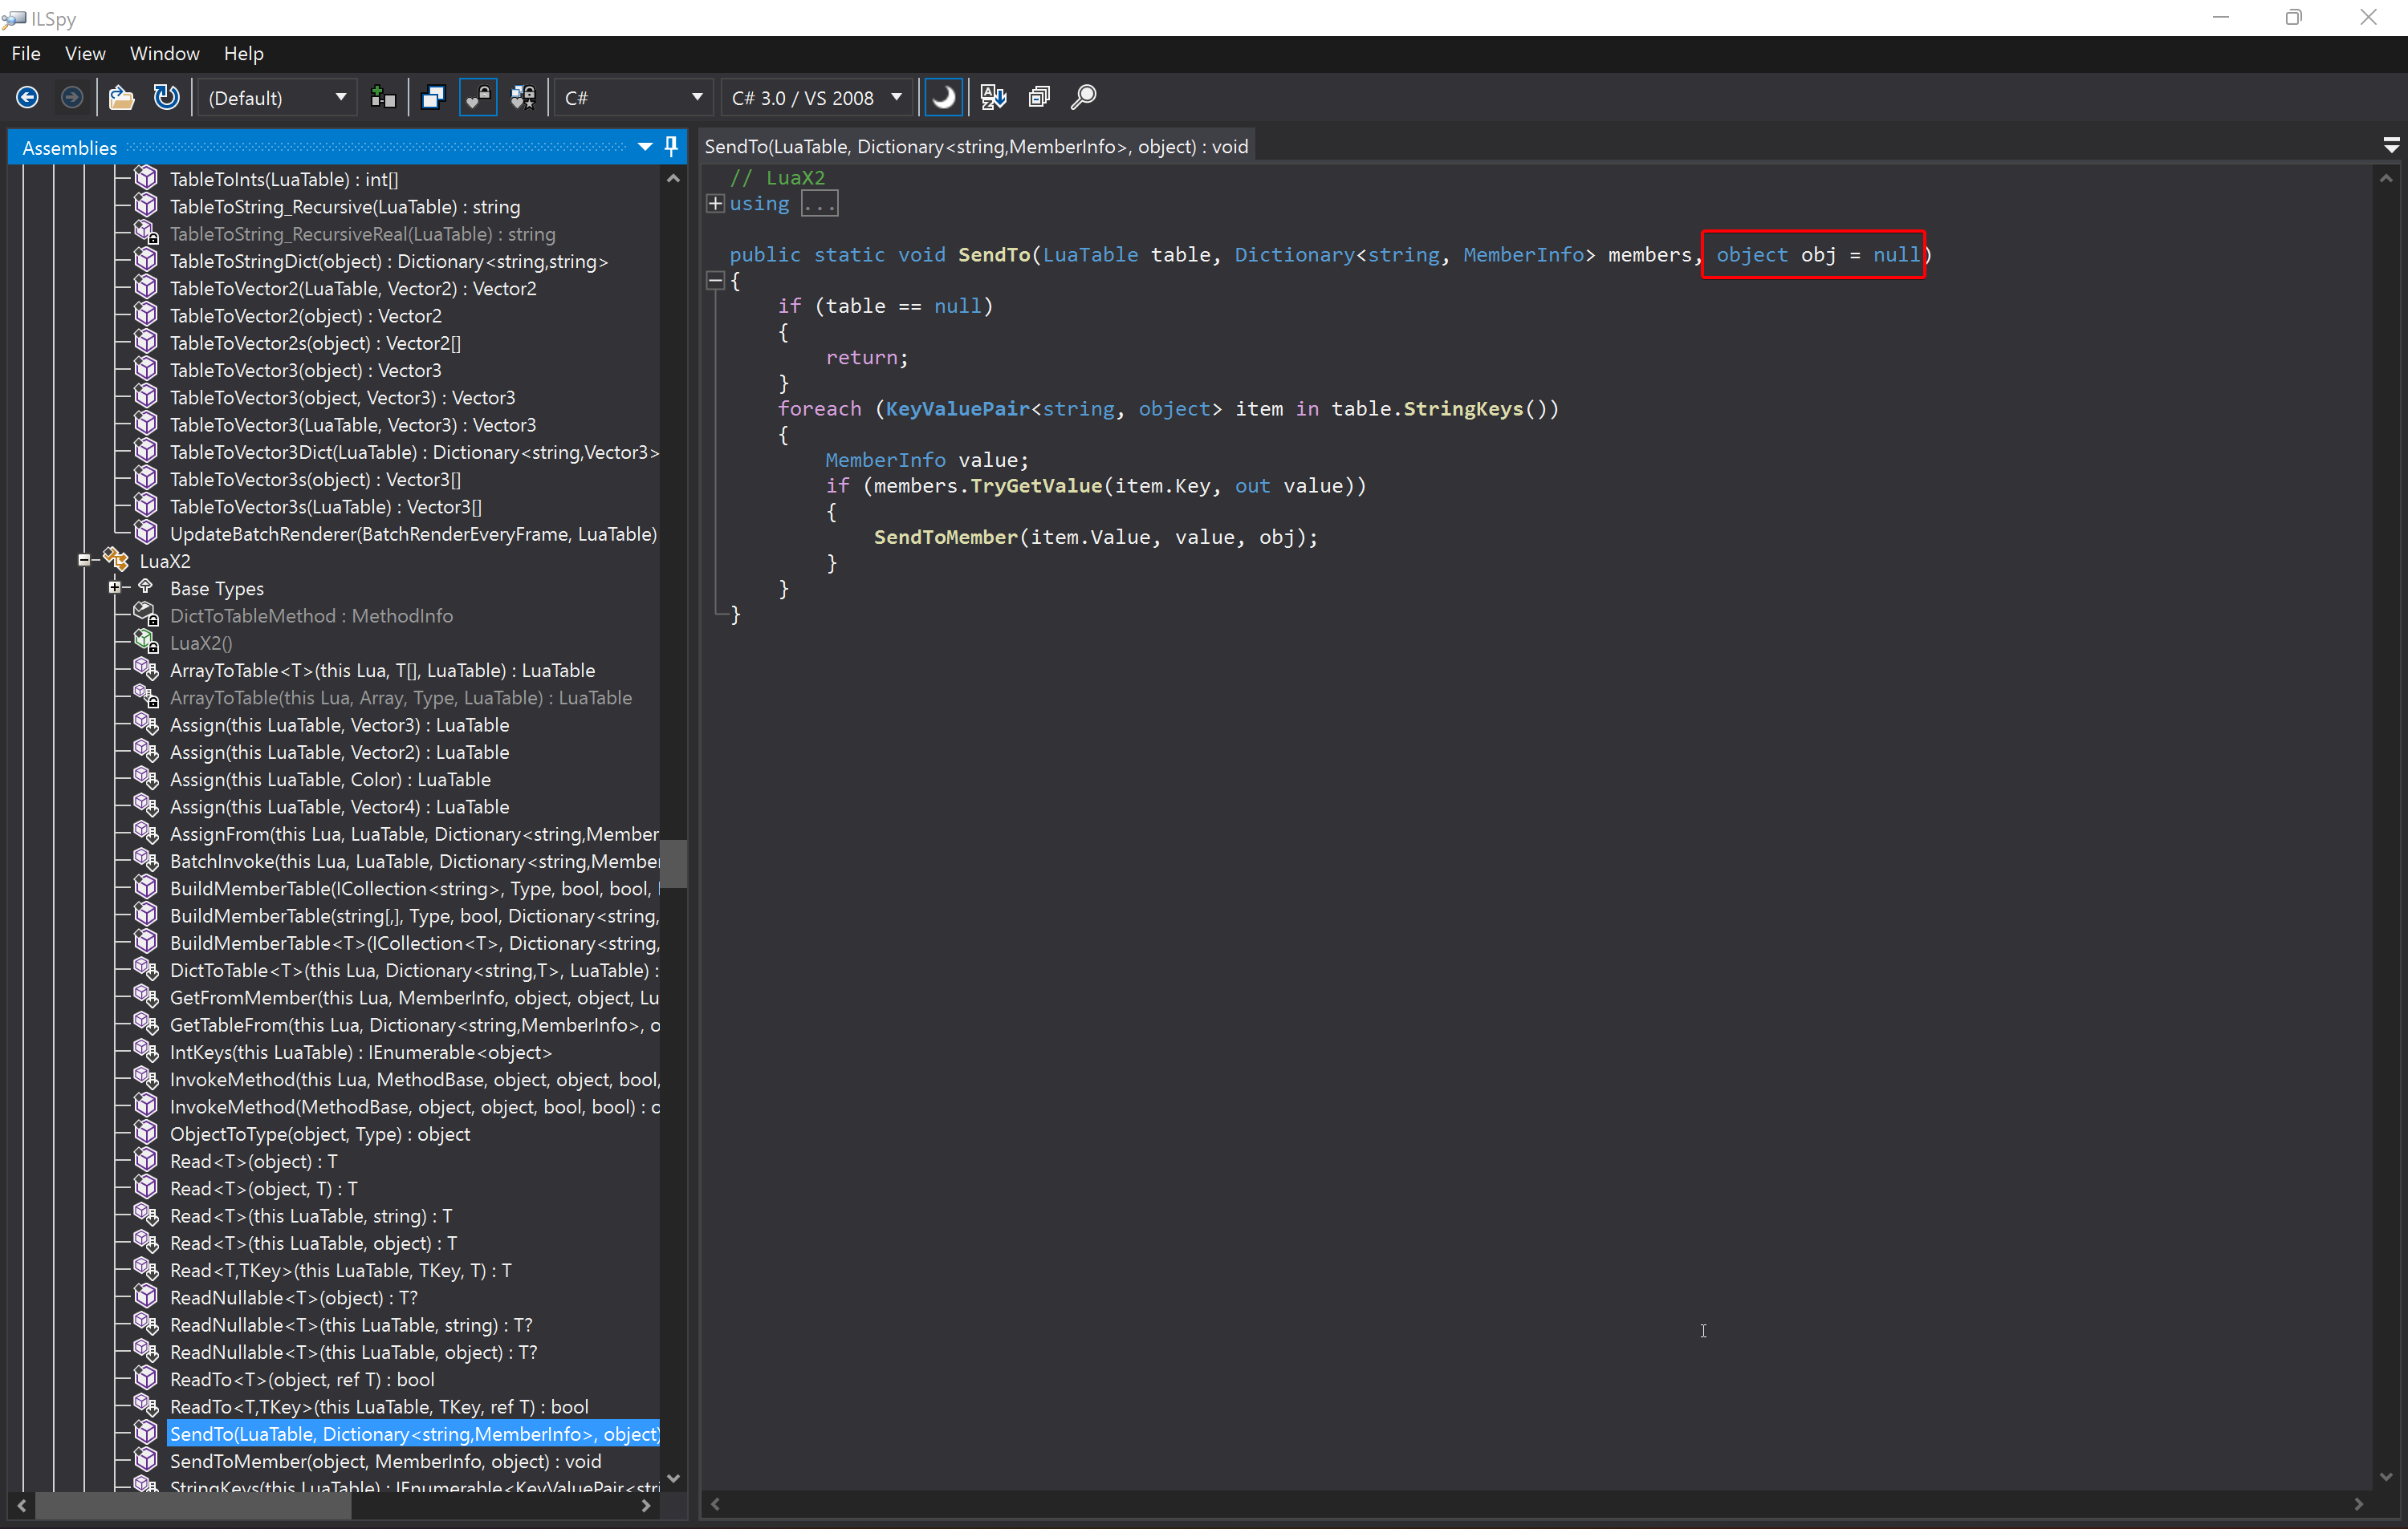Image resolution: width=2408 pixels, height=1529 pixels.
Task: Open the search pane with the magnifier icon
Action: (1083, 97)
